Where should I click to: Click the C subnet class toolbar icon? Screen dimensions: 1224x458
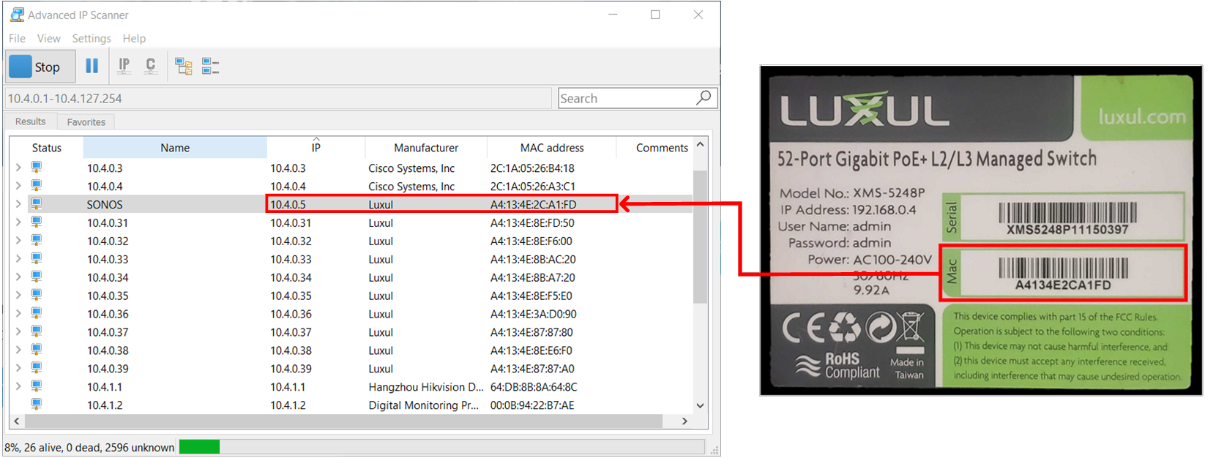click(150, 67)
